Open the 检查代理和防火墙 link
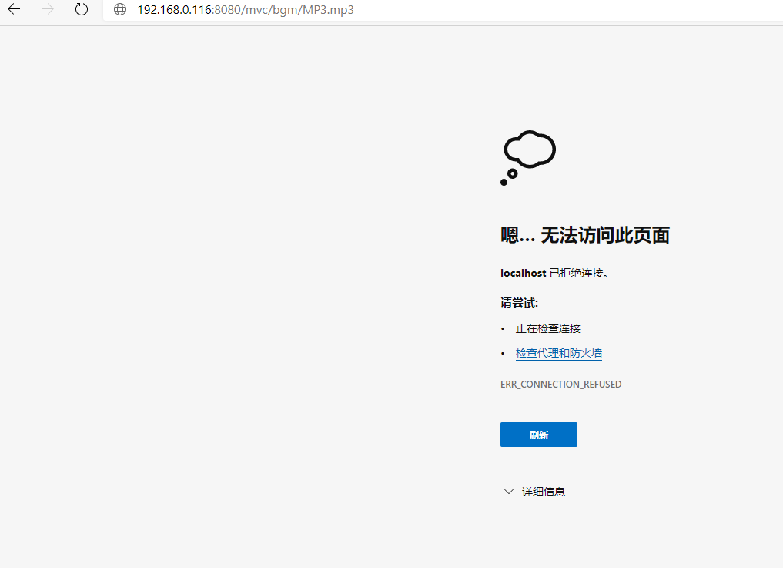 pos(558,353)
